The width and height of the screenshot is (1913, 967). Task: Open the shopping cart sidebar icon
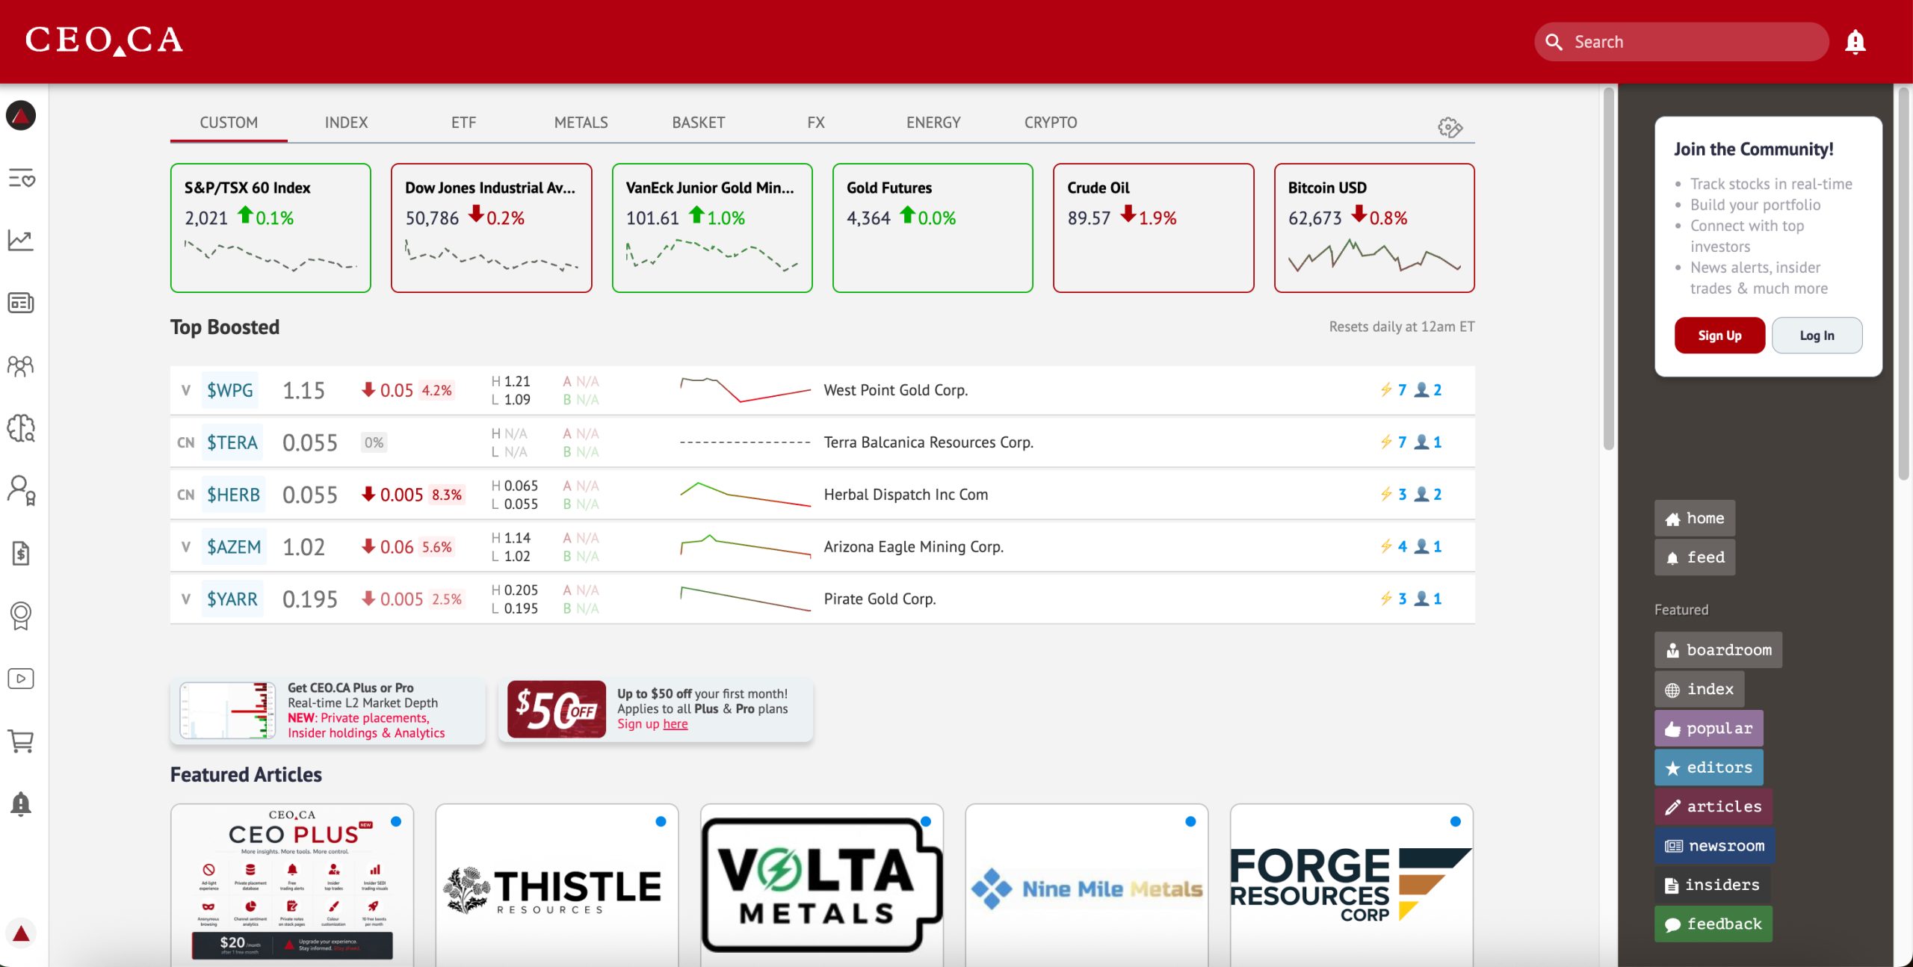[x=21, y=741]
